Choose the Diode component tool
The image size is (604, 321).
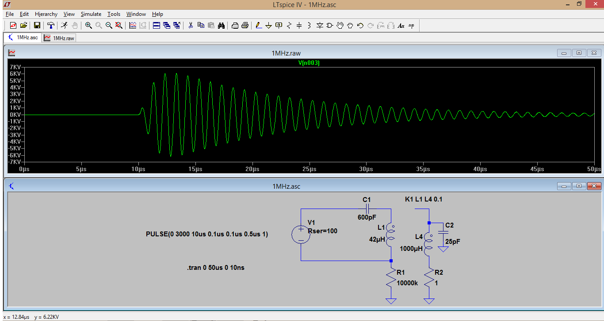coord(320,26)
